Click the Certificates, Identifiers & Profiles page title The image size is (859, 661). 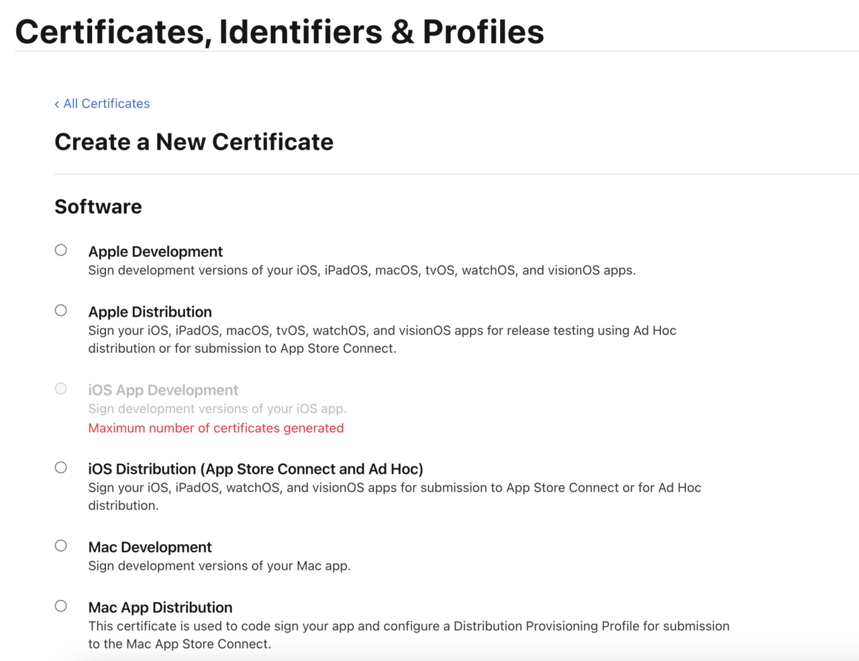279,32
